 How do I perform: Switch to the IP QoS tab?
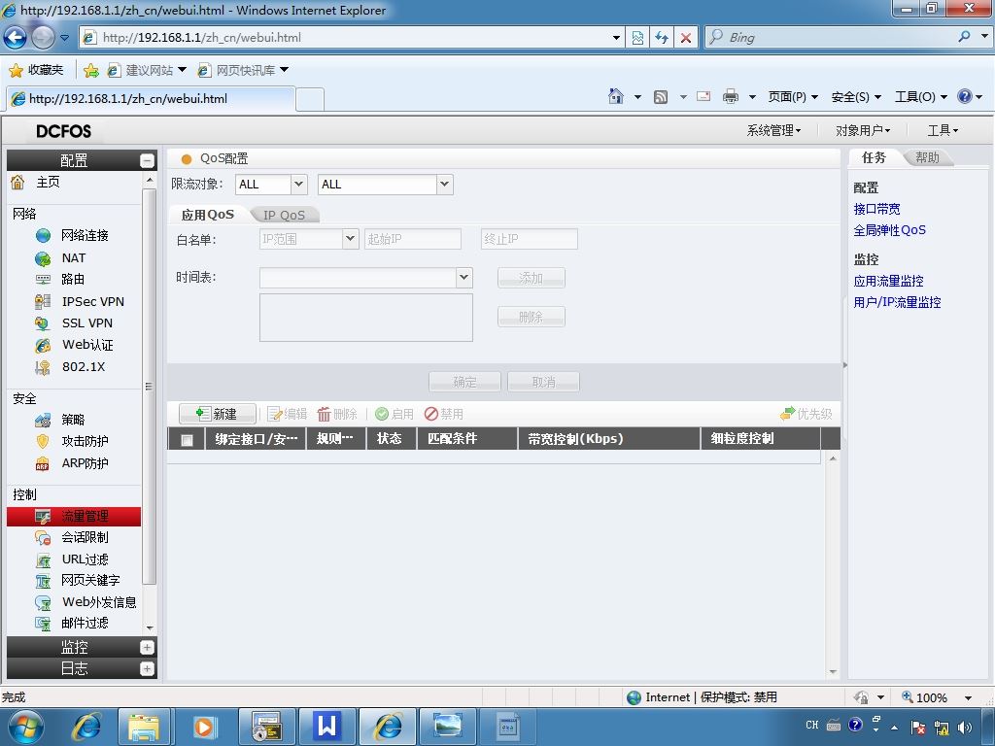click(x=284, y=215)
